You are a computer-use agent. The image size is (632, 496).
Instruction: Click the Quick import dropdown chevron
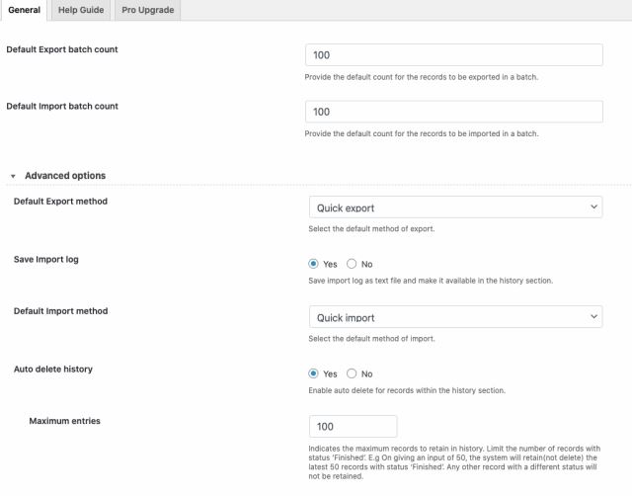tap(593, 316)
